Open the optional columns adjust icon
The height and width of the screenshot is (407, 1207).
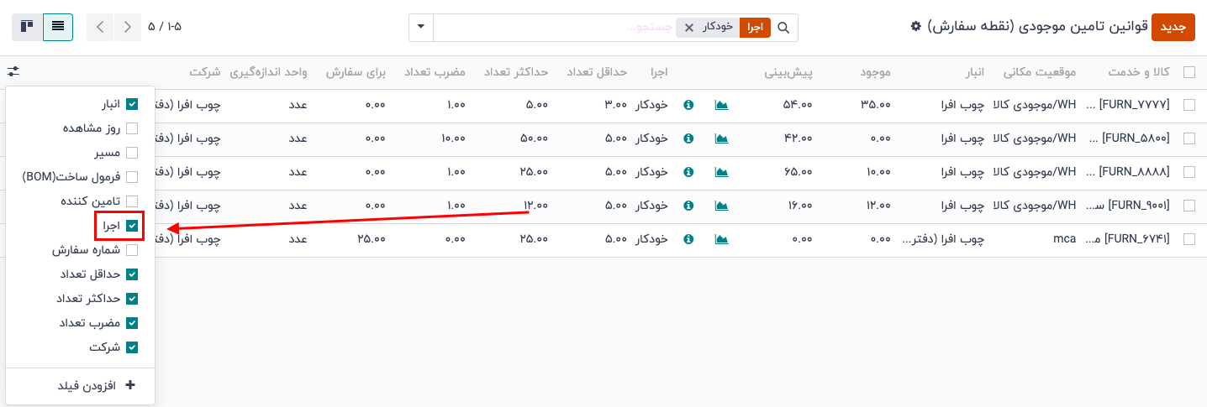(13, 72)
